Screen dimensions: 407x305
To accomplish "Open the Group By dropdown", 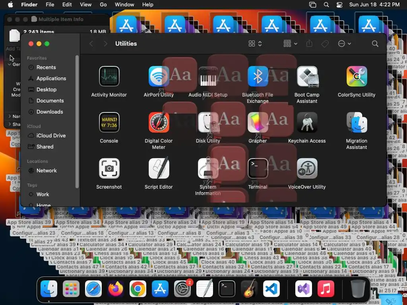I will point(290,44).
